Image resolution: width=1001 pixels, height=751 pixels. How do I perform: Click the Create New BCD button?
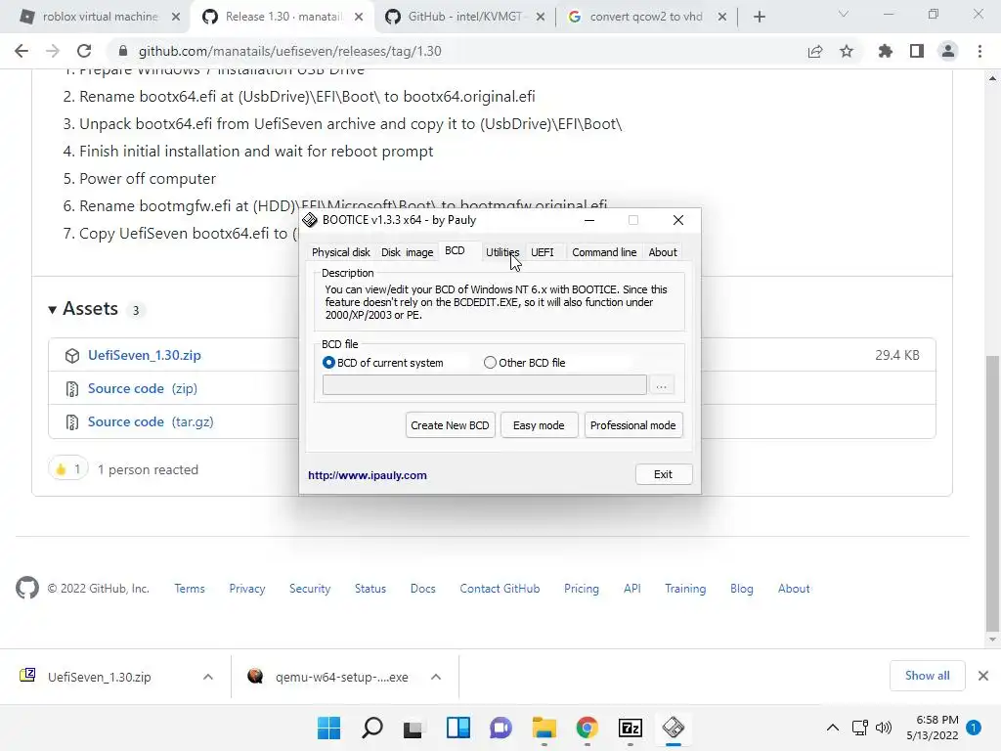coord(450,425)
